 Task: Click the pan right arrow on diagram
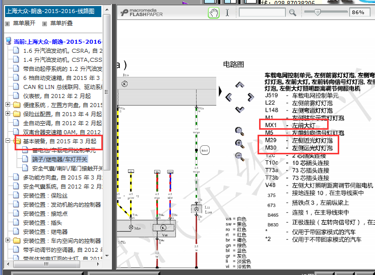point(251,97)
